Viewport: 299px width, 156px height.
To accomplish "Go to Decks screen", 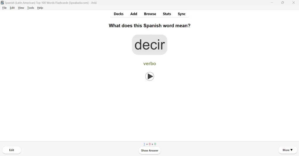I will [x=119, y=14].
